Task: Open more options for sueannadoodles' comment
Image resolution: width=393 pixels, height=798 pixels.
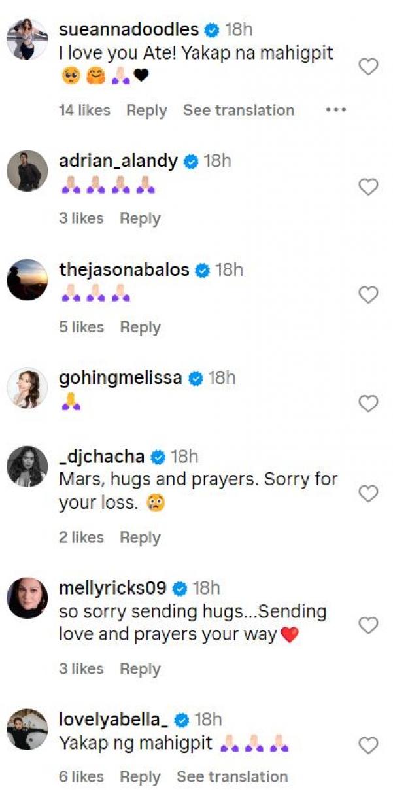Action: [x=335, y=111]
